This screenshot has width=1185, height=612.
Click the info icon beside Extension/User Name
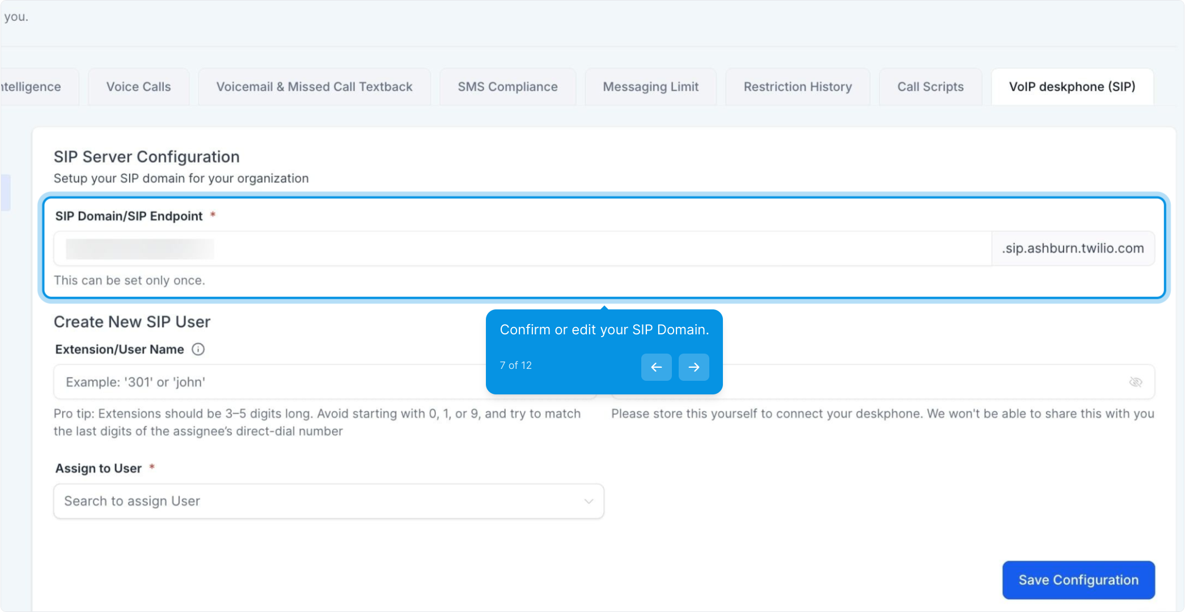coord(198,349)
